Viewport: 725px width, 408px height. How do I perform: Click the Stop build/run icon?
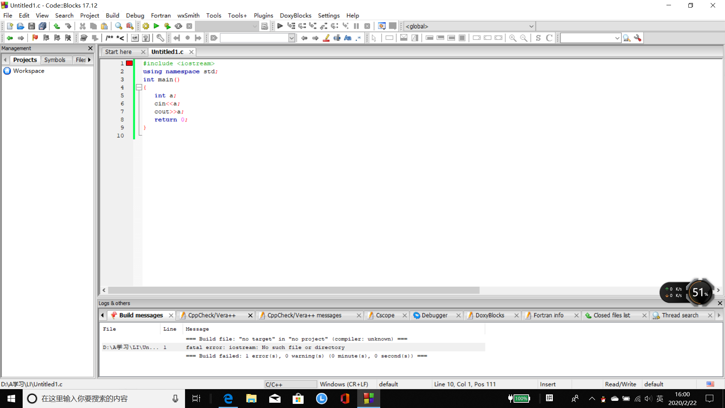(189, 26)
